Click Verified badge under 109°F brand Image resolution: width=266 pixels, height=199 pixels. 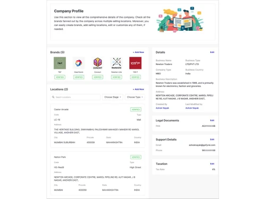[x=135, y=77]
